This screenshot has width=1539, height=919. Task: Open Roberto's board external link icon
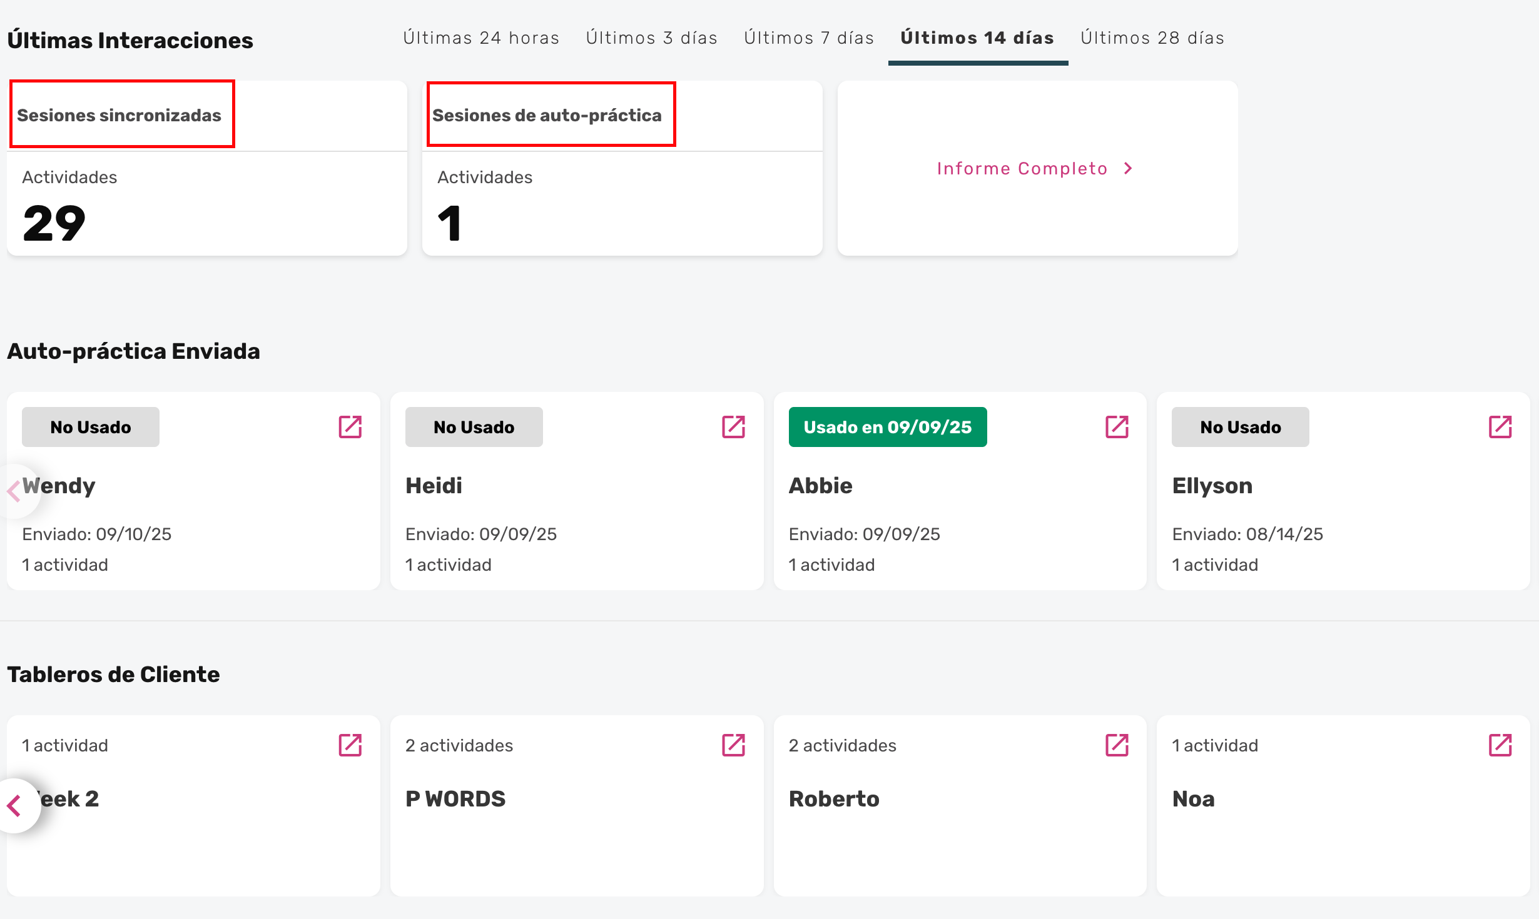point(1117,745)
